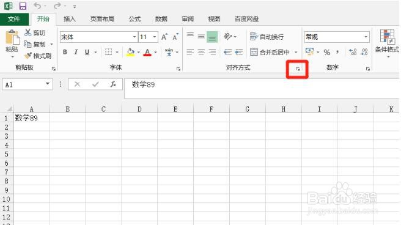Viewport: 401px width, 225px height.
Task: Switch to the 数据 tab
Action: (x=161, y=19)
